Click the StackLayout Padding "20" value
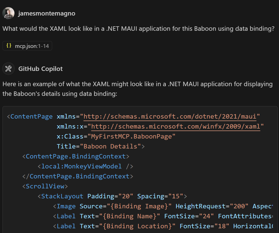Image resolution: width=279 pixels, height=233 pixels. pyautogui.click(x=126, y=196)
